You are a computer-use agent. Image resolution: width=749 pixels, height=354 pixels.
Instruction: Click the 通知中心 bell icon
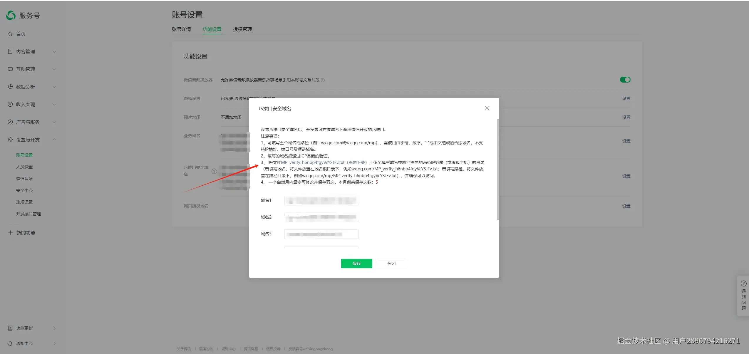pos(10,343)
